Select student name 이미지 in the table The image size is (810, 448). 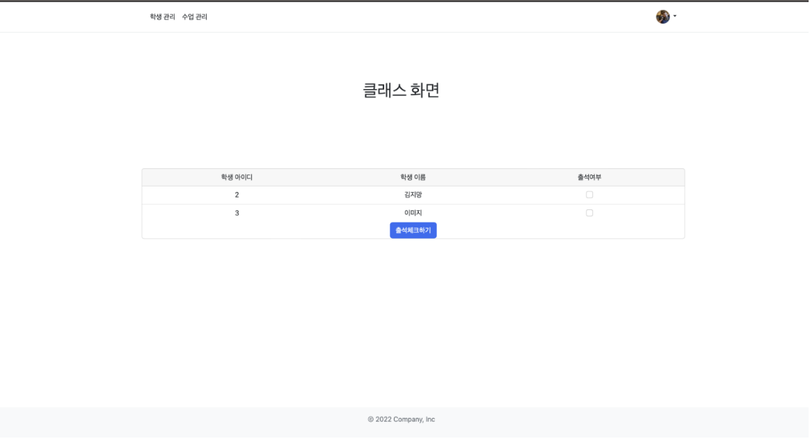[x=413, y=213]
